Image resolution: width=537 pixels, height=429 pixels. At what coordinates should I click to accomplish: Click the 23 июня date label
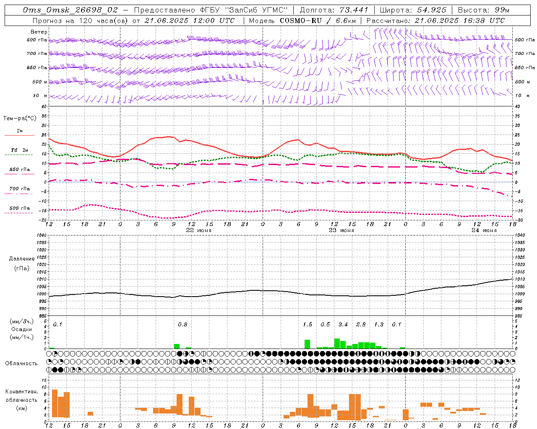341,230
